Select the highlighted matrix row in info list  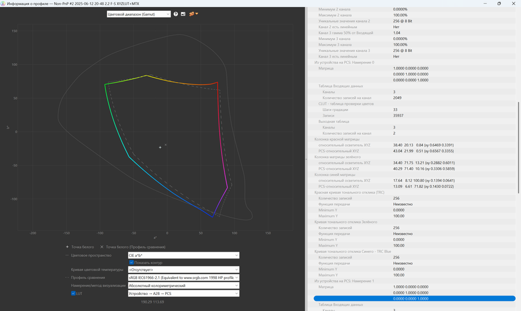point(413,299)
